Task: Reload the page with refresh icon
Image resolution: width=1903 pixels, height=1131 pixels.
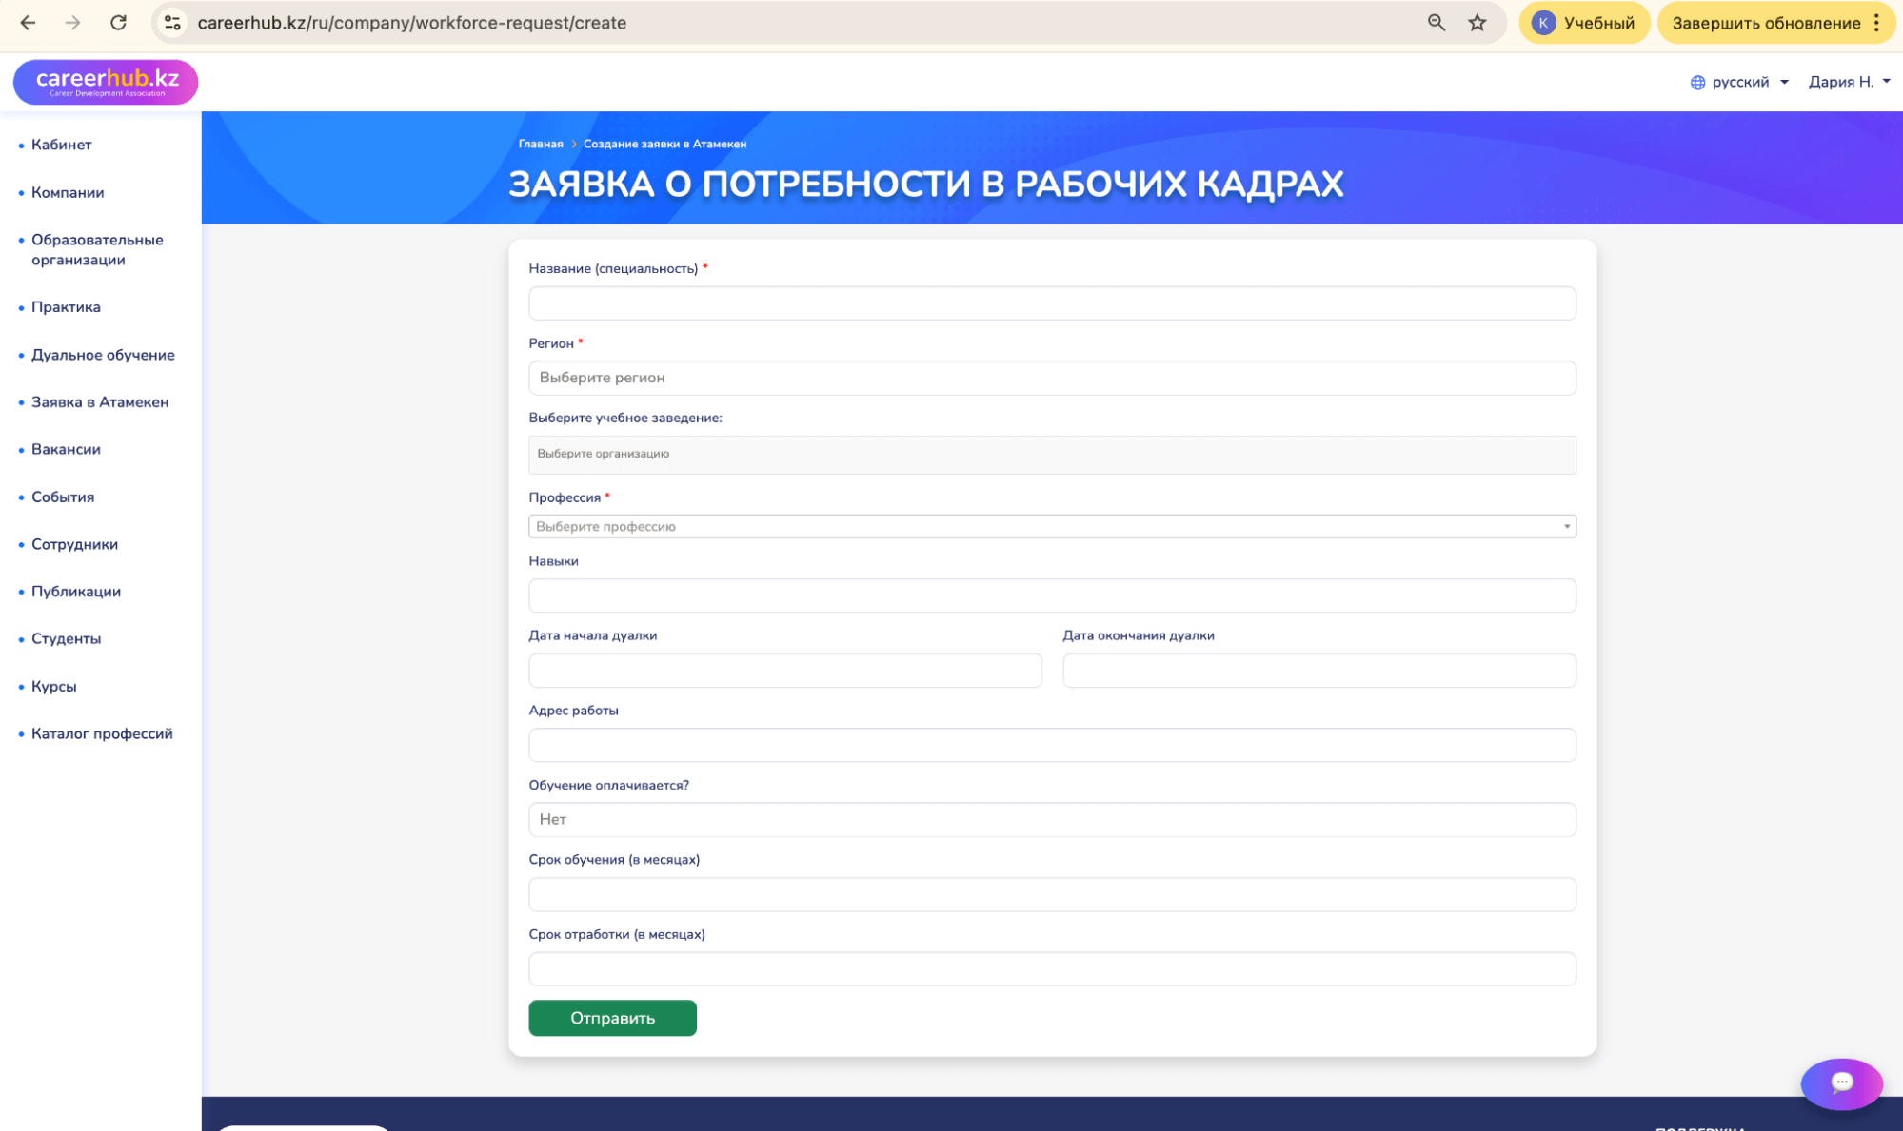Action: click(118, 23)
